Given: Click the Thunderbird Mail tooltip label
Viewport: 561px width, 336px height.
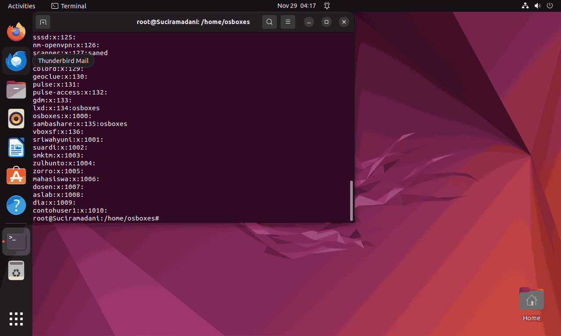Looking at the screenshot, I should tap(63, 61).
